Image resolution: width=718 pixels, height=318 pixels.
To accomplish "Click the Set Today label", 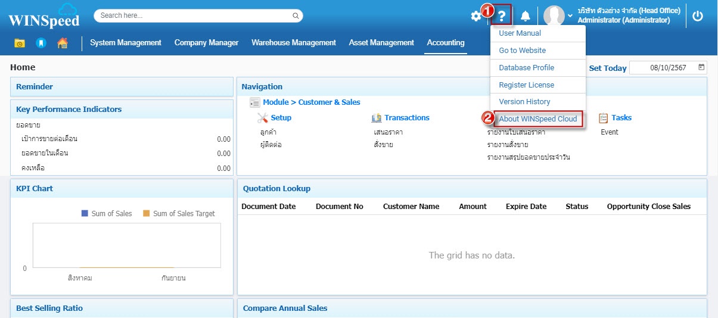I will pyautogui.click(x=608, y=68).
